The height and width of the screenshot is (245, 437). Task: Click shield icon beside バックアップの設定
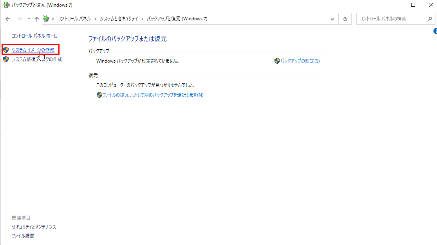point(277,61)
